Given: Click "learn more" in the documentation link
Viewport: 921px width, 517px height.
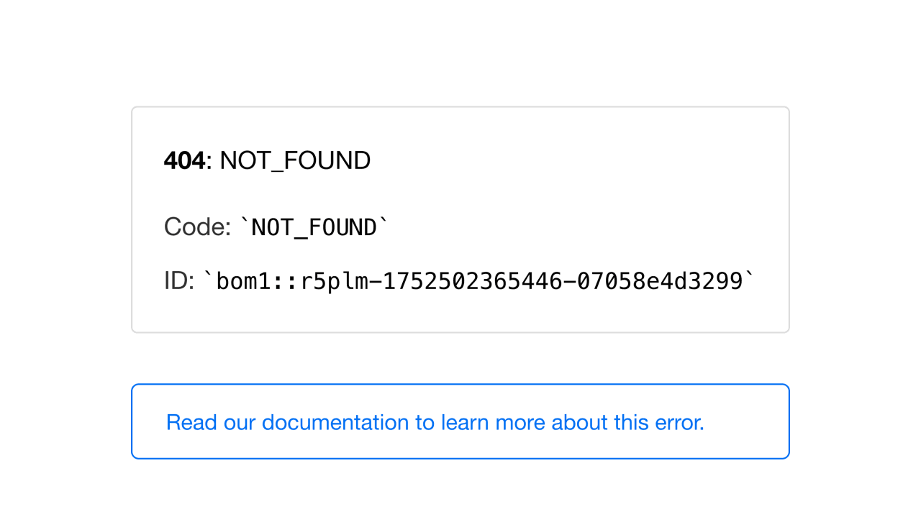Looking at the screenshot, I should [493, 422].
